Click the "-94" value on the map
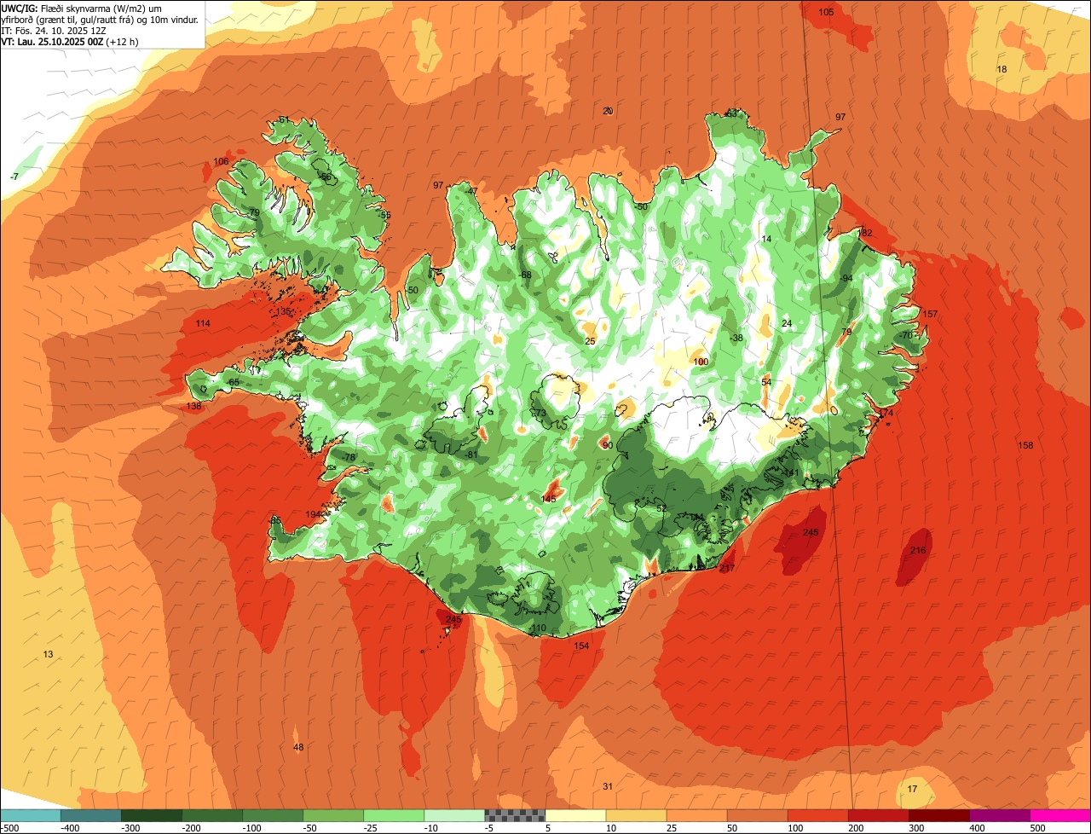This screenshot has width=1091, height=834. (846, 279)
